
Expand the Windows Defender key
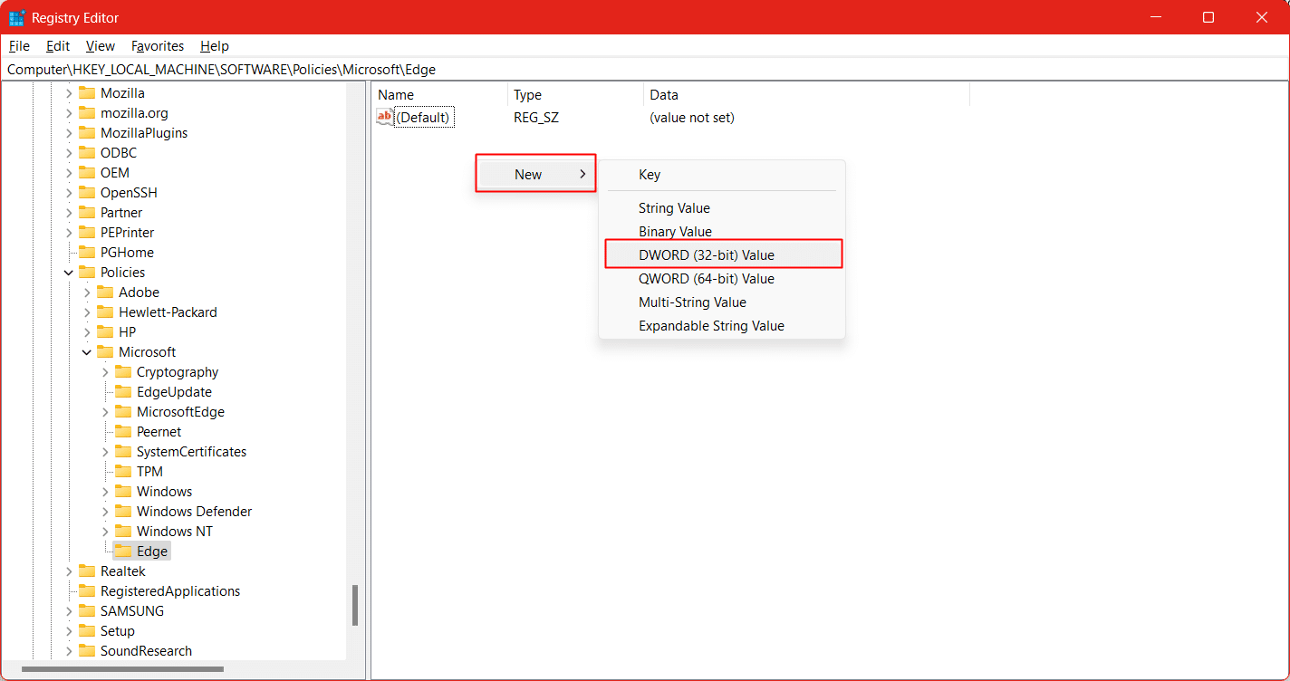coord(105,512)
